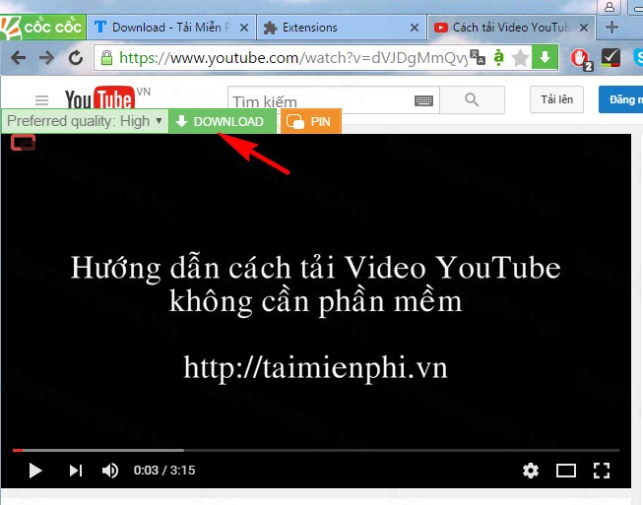Bookmark page with the star icon
The image size is (643, 505).
click(520, 58)
